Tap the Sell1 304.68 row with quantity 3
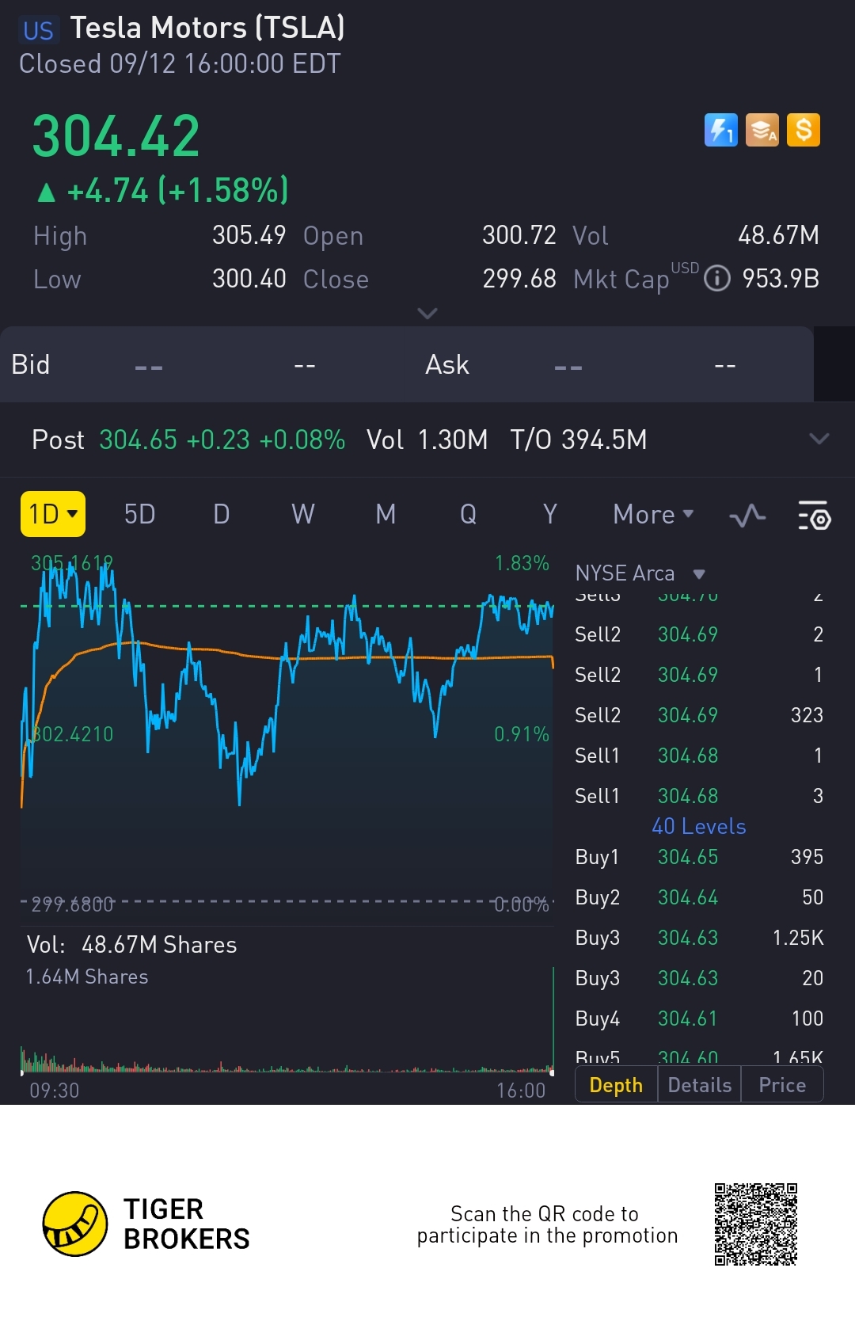 699,796
